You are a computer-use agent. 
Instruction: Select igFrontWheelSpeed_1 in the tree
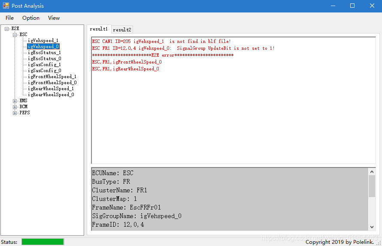[x=52, y=76]
